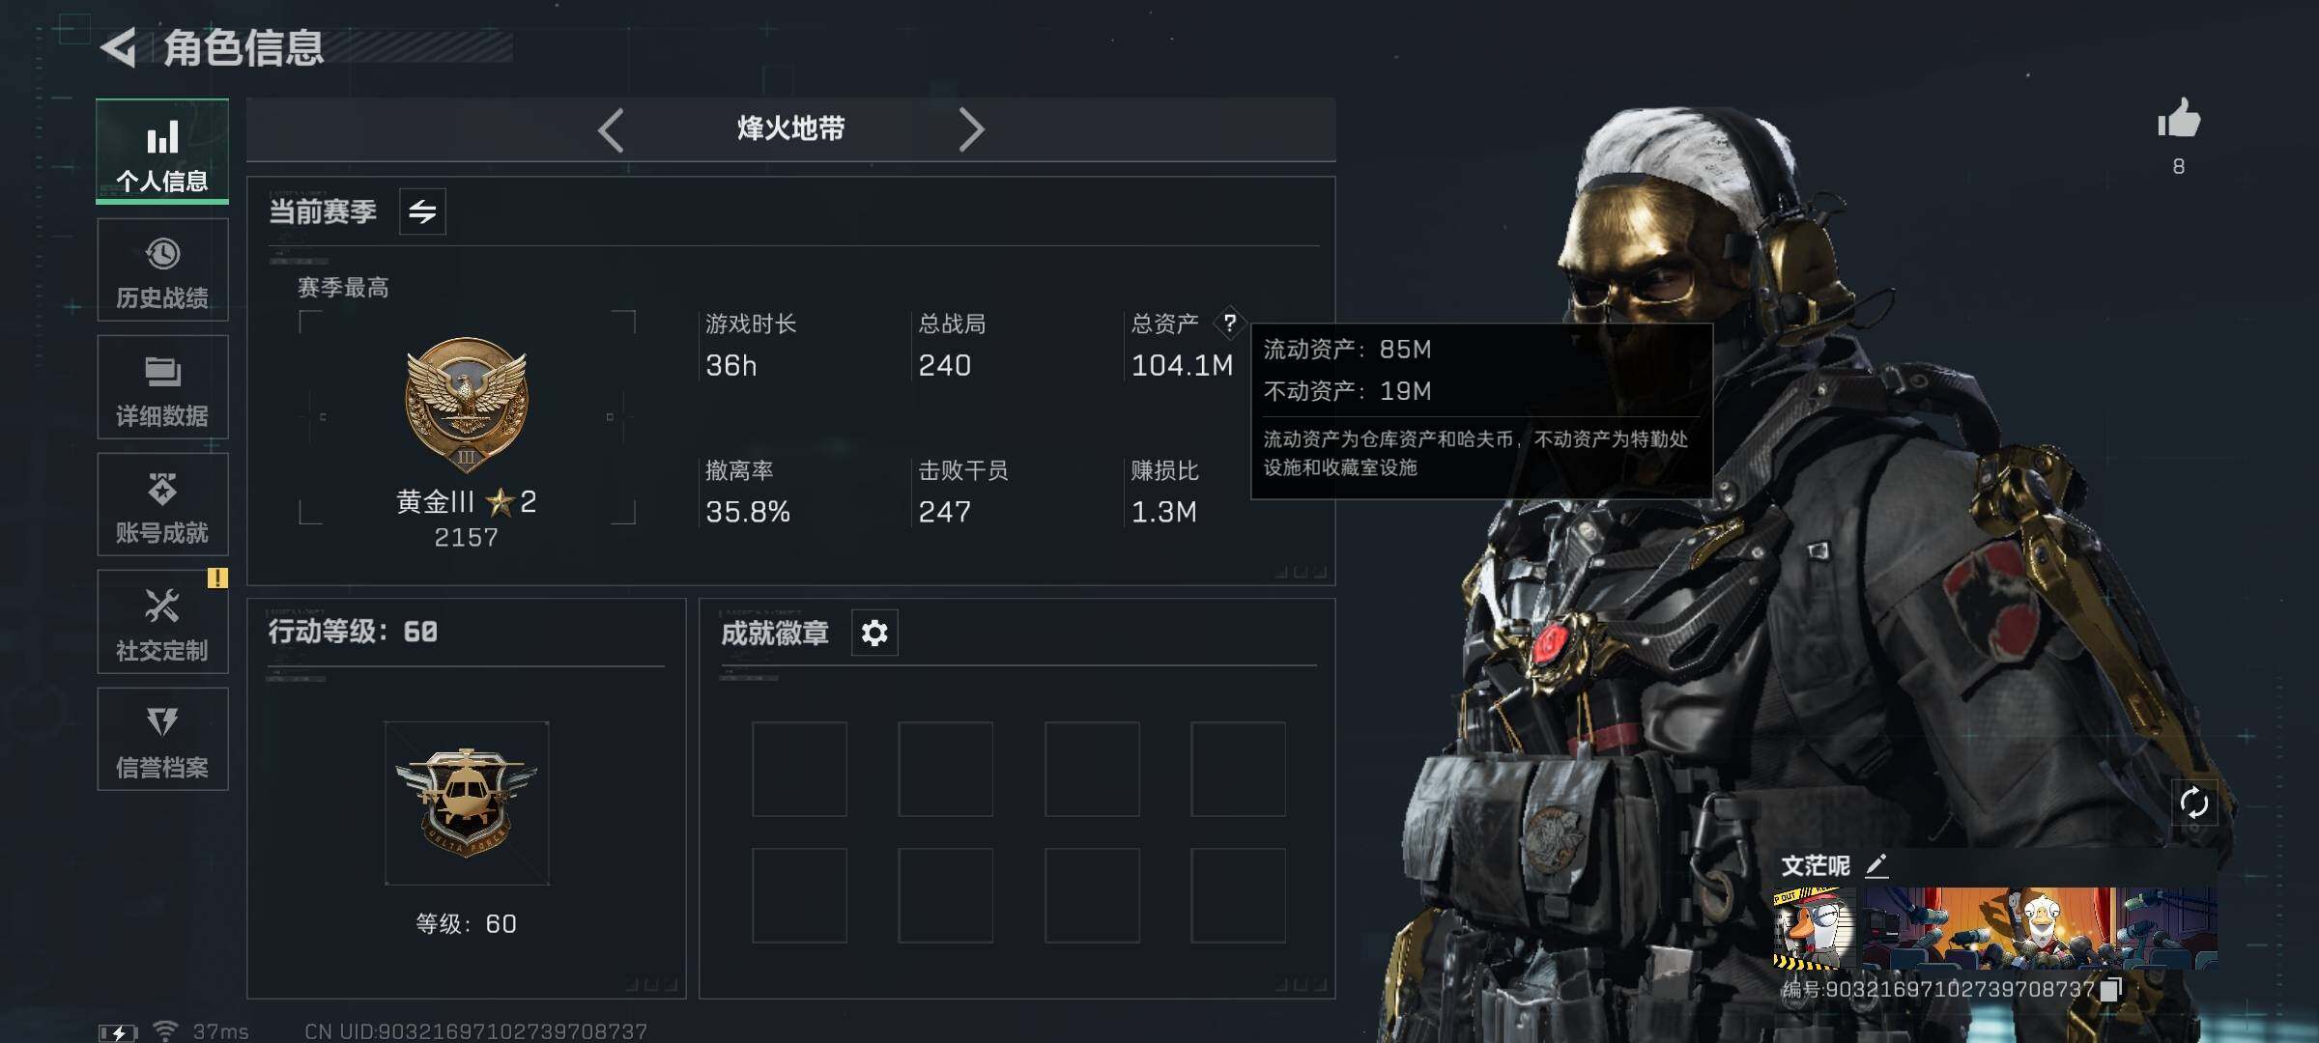The height and width of the screenshot is (1043, 2319).
Task: Open the 历史战绩 tab
Action: tap(162, 269)
